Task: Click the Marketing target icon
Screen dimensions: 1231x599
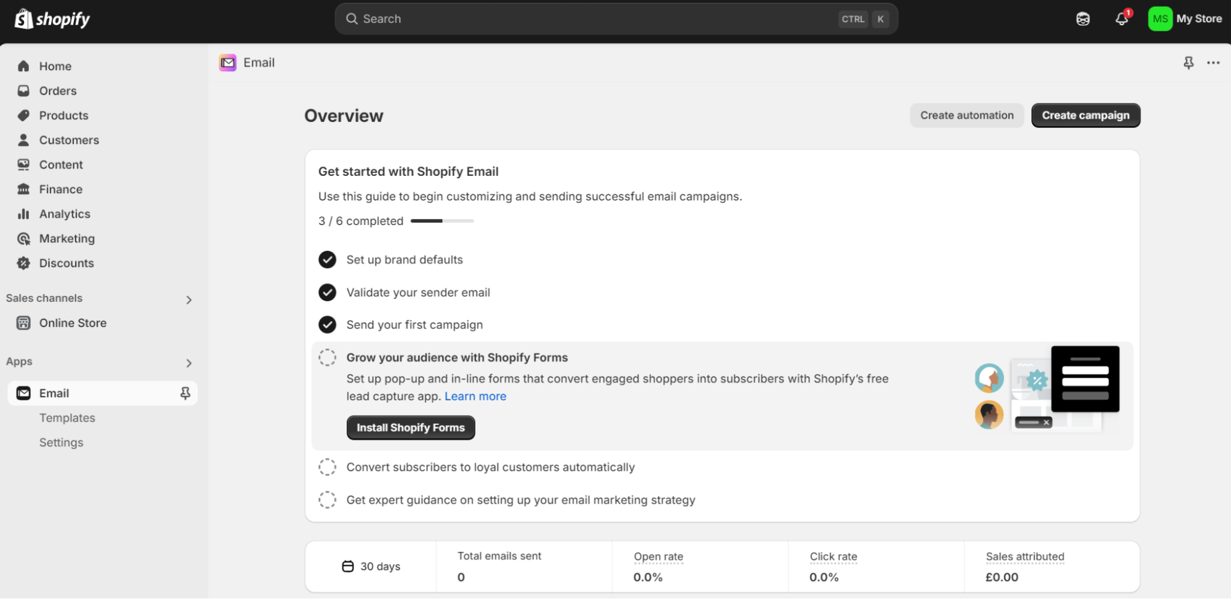Action: 23,238
